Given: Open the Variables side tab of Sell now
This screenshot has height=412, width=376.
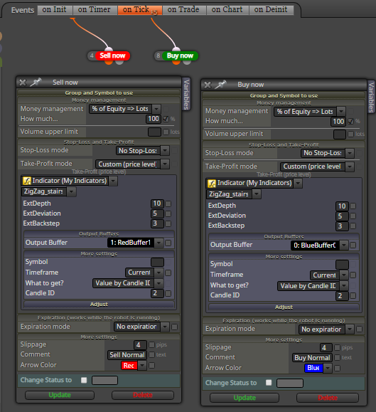Looking at the screenshot, I should coord(186,94).
